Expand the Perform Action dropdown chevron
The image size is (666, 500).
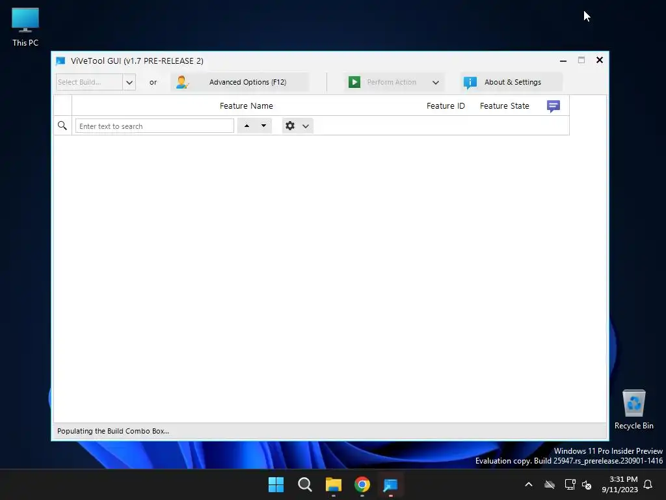[436, 83]
